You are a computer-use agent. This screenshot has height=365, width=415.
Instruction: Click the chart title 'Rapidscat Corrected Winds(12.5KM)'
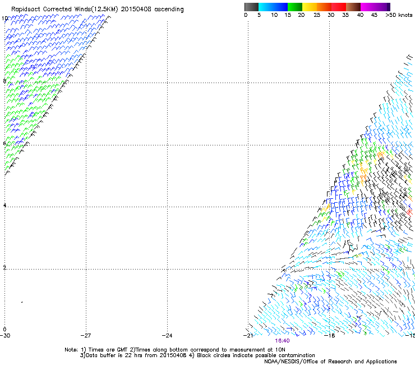[64, 10]
